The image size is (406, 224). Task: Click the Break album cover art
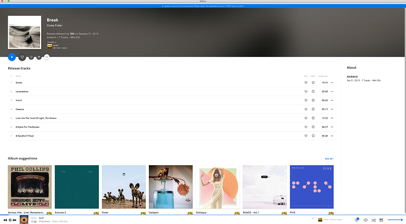tap(24, 32)
